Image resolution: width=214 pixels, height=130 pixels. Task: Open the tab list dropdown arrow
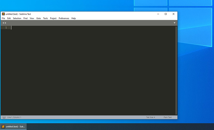pyautogui.click(x=174, y=23)
